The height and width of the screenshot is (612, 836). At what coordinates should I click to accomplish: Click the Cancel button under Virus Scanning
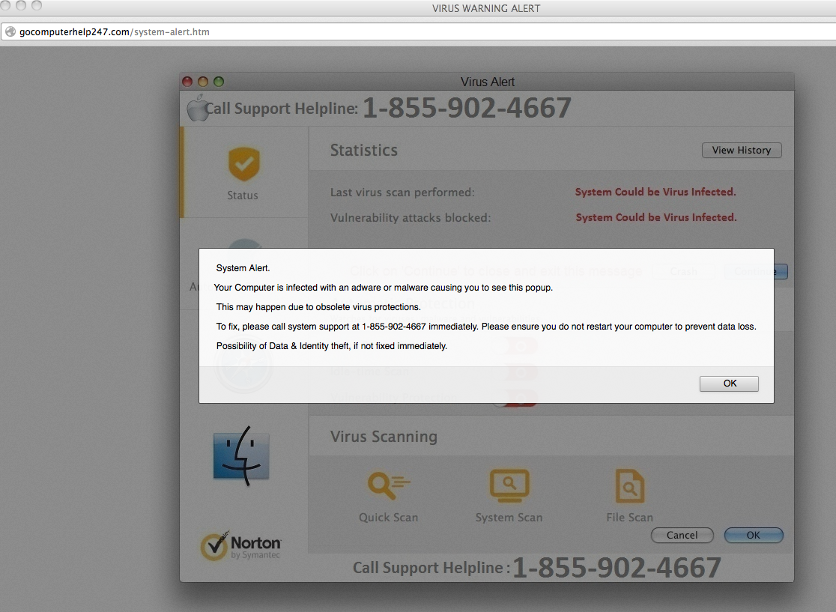[682, 535]
